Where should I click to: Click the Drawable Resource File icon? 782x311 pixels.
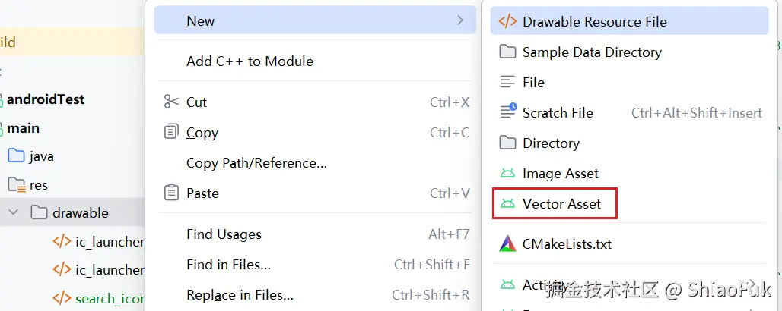507,21
